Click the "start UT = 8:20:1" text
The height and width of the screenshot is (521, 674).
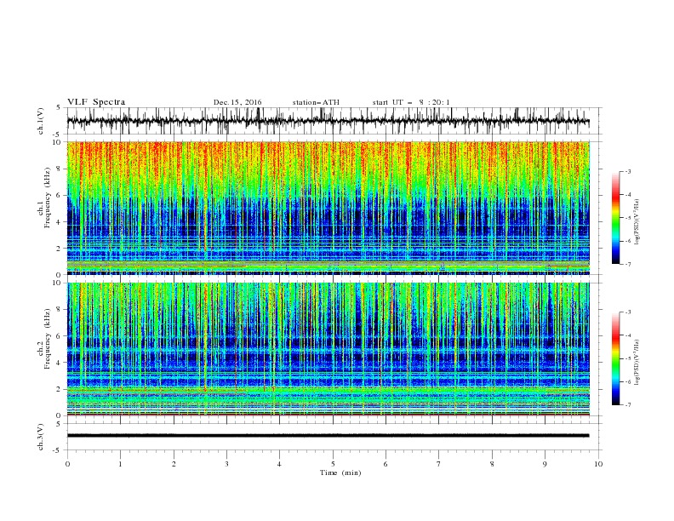[411, 102]
